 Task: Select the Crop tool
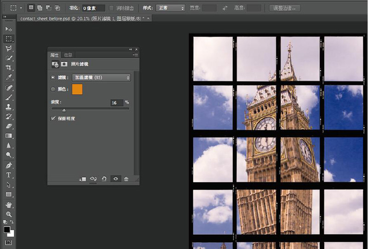point(8,68)
